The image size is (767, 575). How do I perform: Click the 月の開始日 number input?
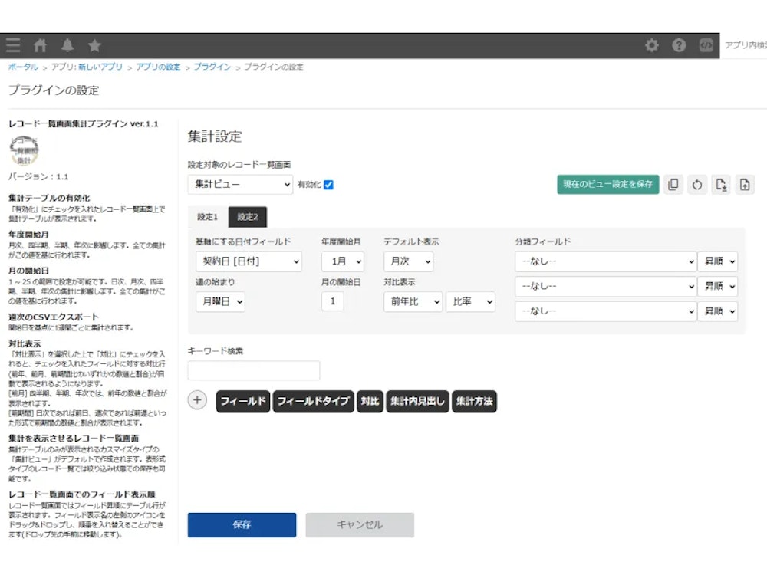click(x=333, y=301)
